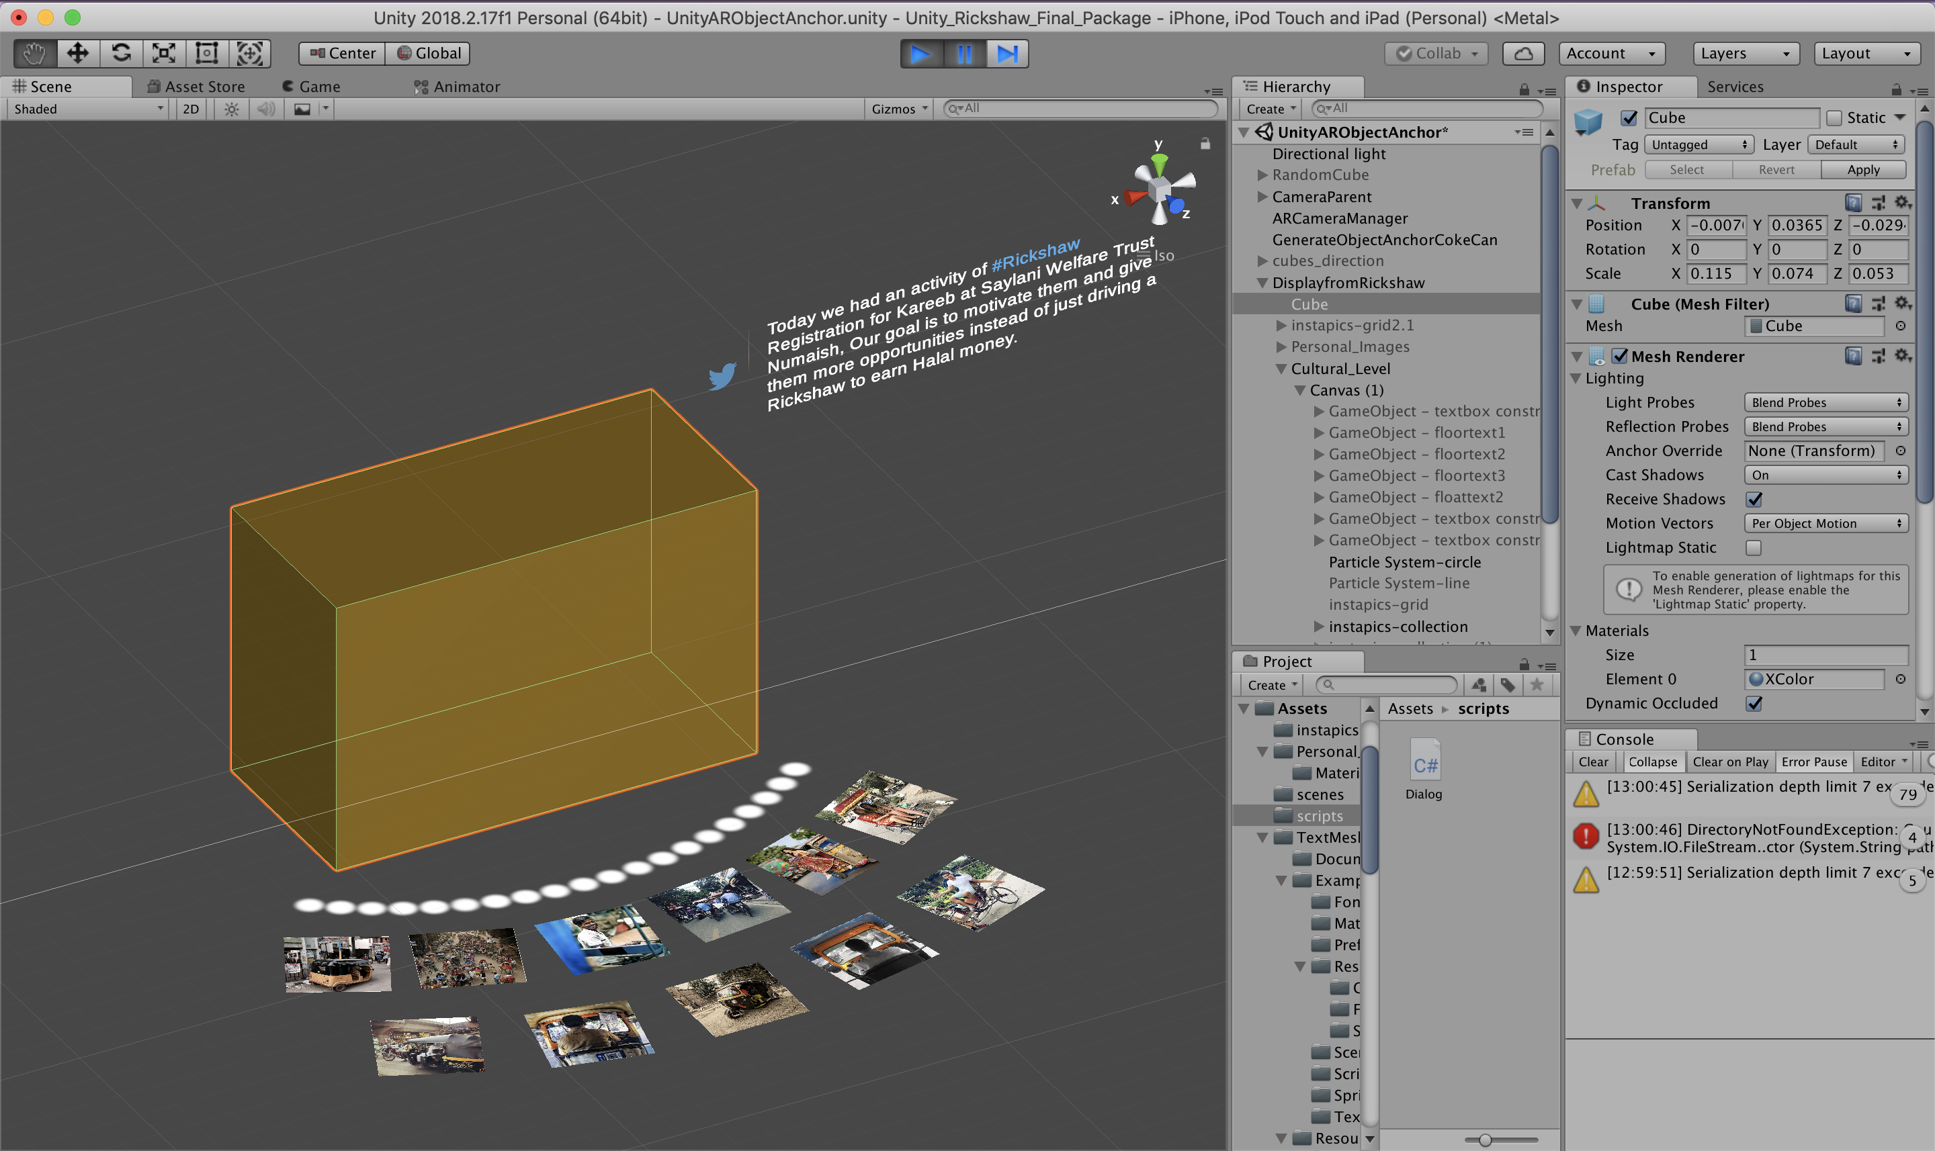Viewport: 1935px width, 1151px height.
Task: Open the Cast Shadows dropdown
Action: [x=1825, y=475]
